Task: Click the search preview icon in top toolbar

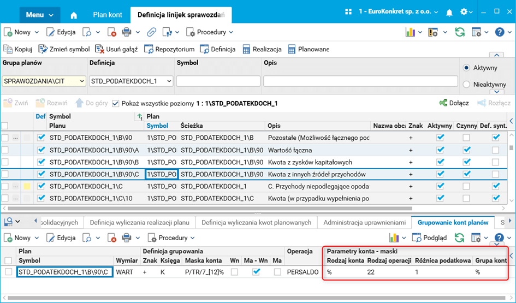Action: click(87, 32)
